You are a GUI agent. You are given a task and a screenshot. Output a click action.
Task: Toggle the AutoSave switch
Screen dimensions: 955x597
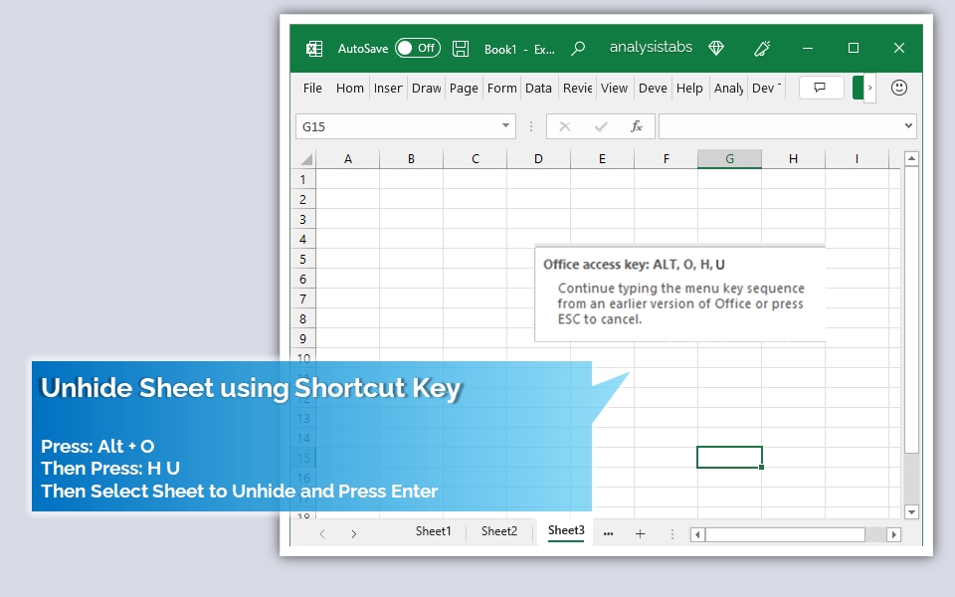point(417,48)
